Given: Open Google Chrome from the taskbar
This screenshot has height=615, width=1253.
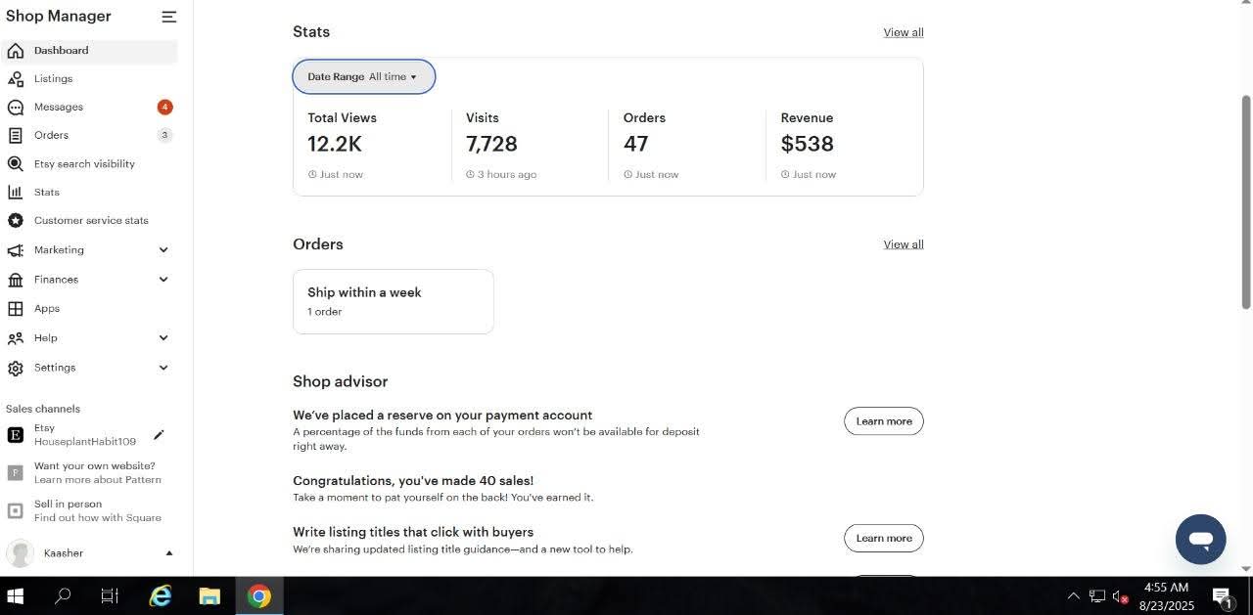Looking at the screenshot, I should (x=258, y=596).
